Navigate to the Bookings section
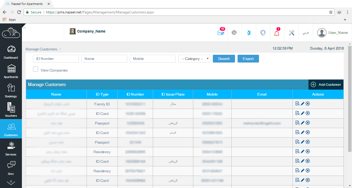Image resolution: width=352 pixels, height=188 pixels. tap(11, 90)
